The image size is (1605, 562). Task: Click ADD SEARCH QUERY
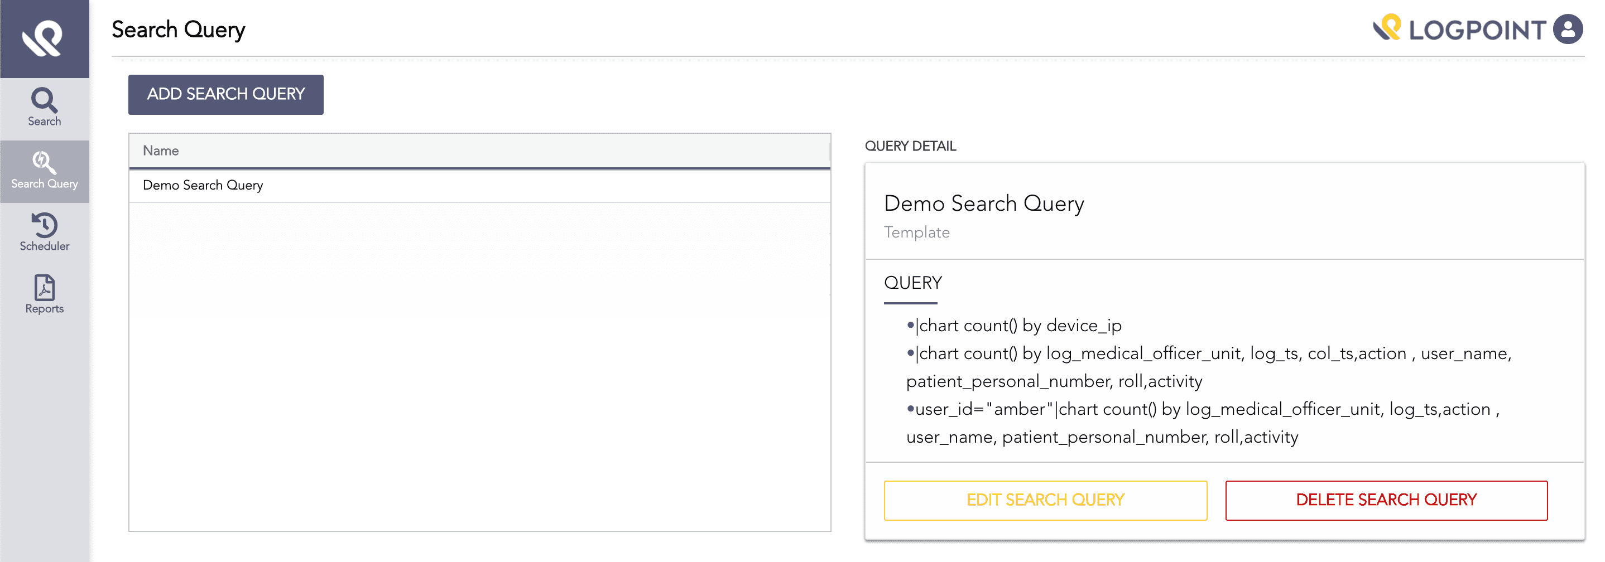225,94
